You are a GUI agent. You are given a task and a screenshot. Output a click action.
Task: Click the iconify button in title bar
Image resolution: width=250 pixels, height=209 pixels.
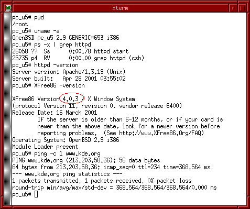pyautogui.click(x=233, y=8)
